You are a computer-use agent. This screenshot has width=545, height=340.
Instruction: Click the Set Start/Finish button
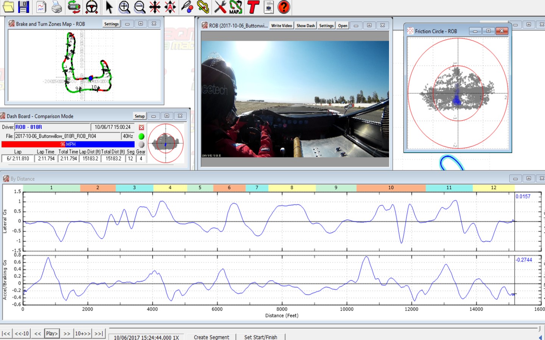261,337
